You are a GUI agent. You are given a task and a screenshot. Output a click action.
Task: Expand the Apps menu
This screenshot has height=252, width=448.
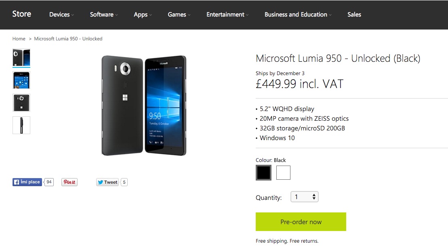coord(143,15)
